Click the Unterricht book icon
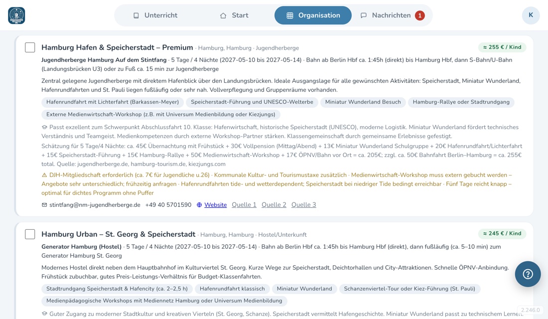Viewport: 548px width, 319px height. (x=137, y=15)
